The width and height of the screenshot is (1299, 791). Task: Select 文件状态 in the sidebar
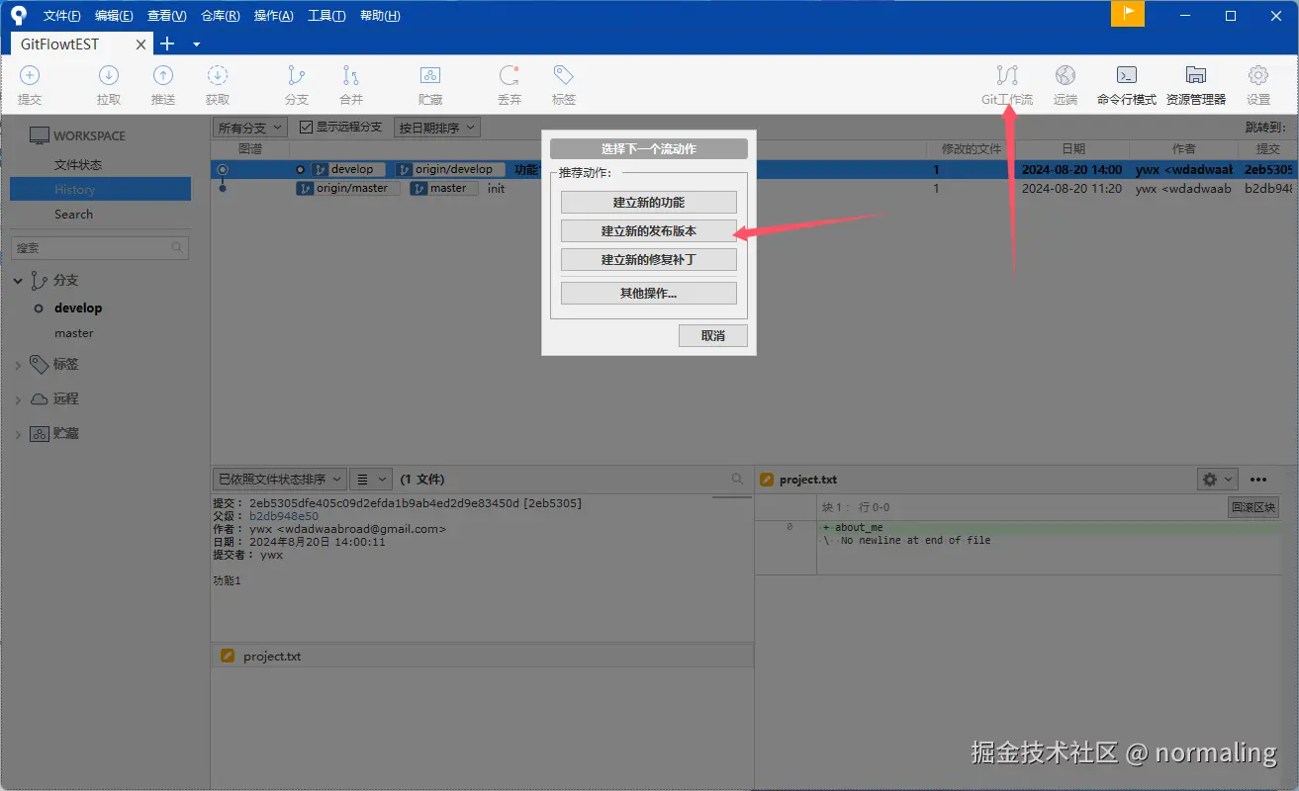point(78,165)
